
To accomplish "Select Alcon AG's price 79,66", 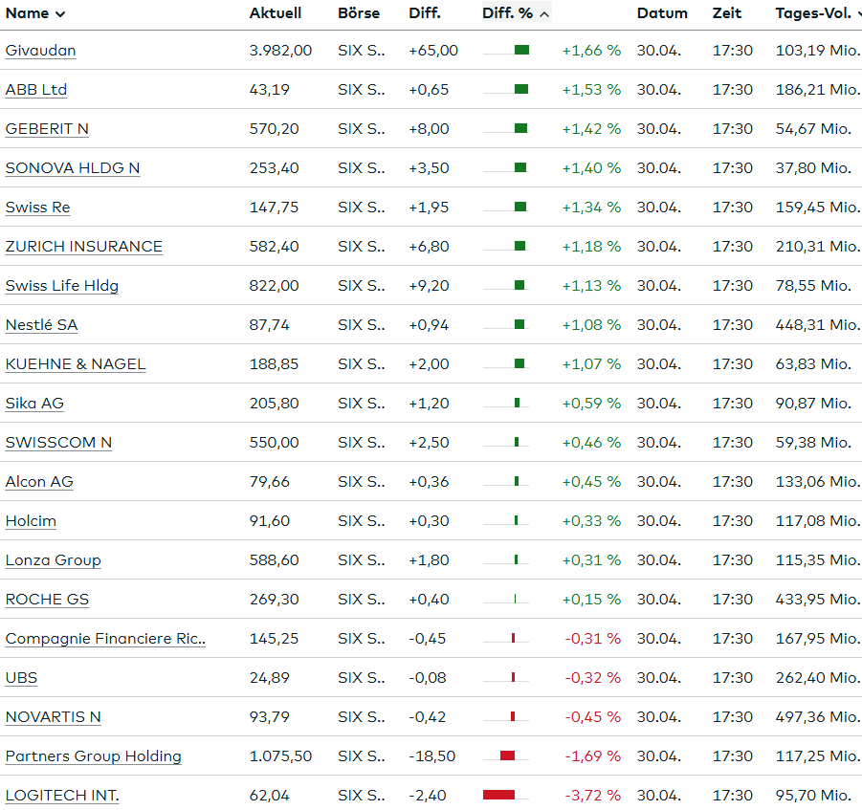I will pyautogui.click(x=270, y=481).
